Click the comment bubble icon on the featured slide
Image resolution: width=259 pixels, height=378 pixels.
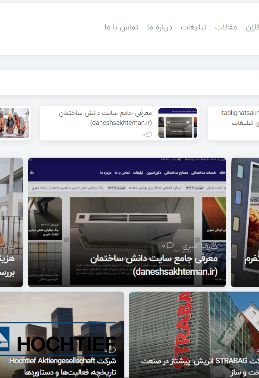170,246
